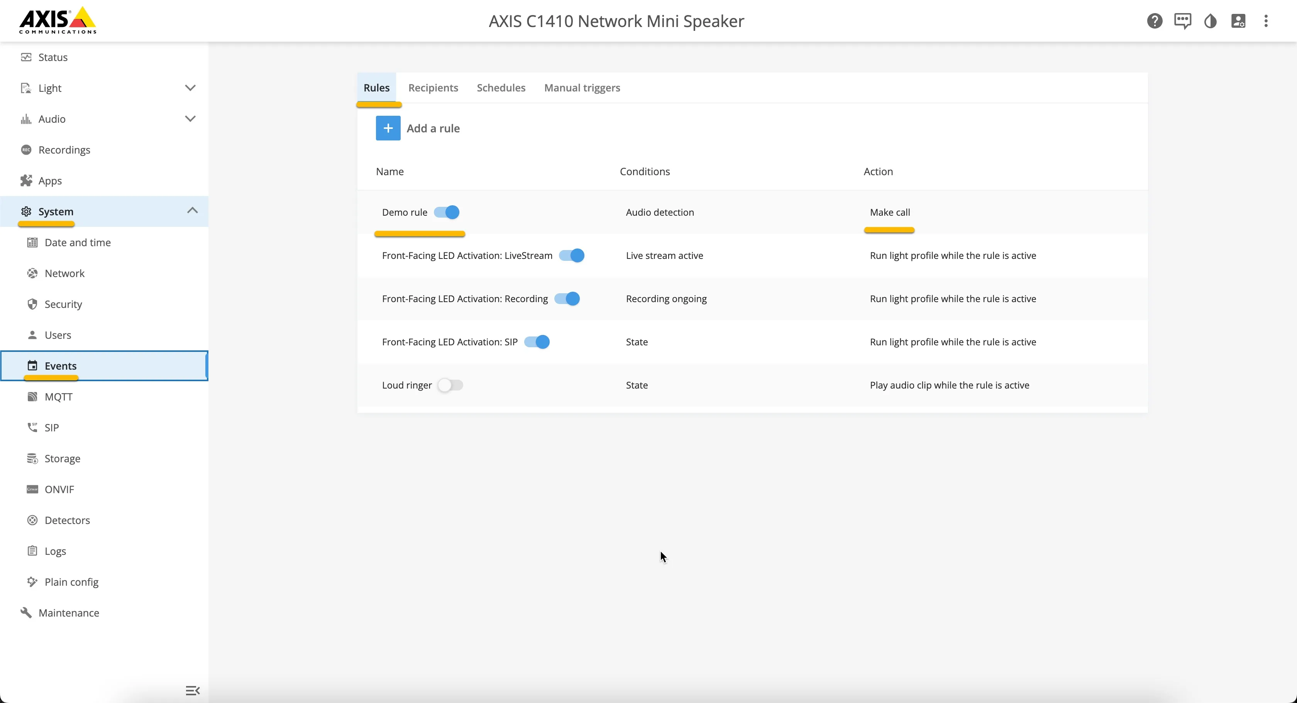Open the Recordings page
This screenshot has width=1297, height=703.
104,150
